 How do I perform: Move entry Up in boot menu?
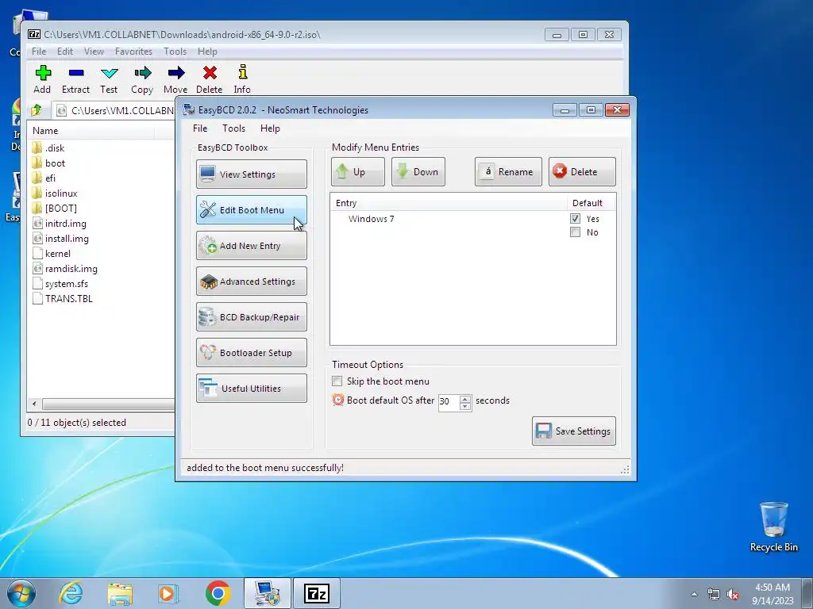tap(358, 172)
